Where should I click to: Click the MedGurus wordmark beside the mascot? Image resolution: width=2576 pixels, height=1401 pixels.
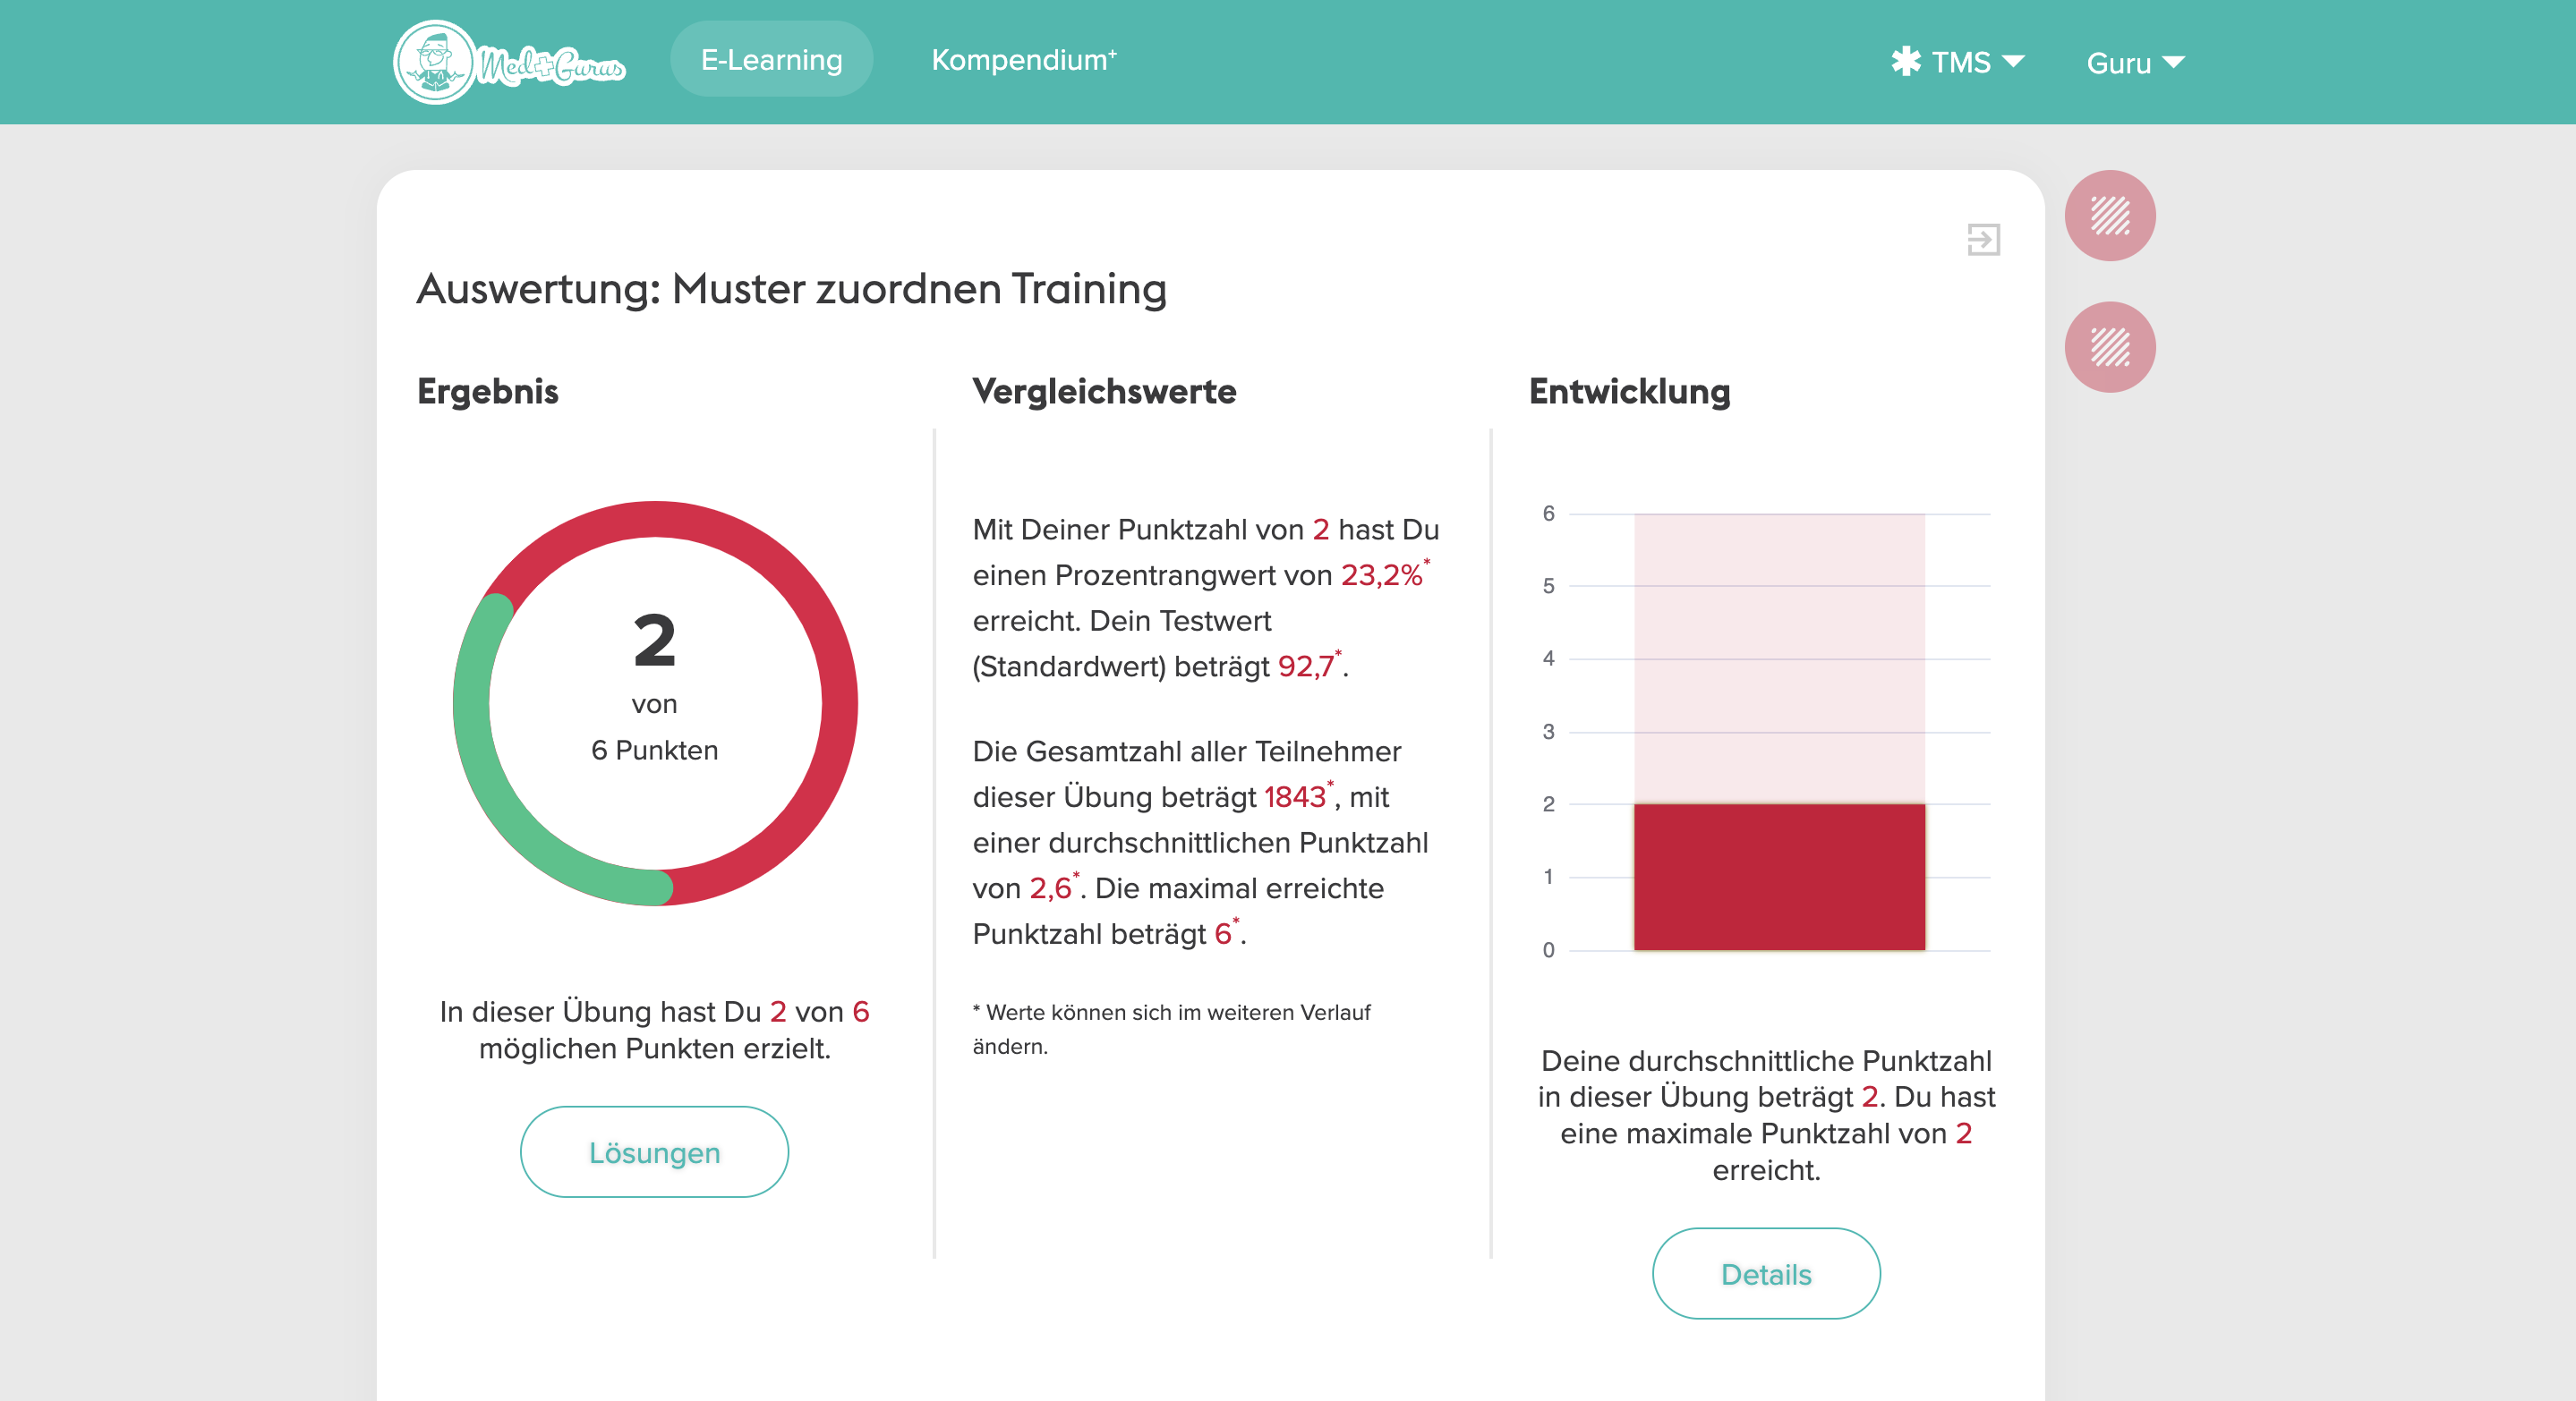552,66
